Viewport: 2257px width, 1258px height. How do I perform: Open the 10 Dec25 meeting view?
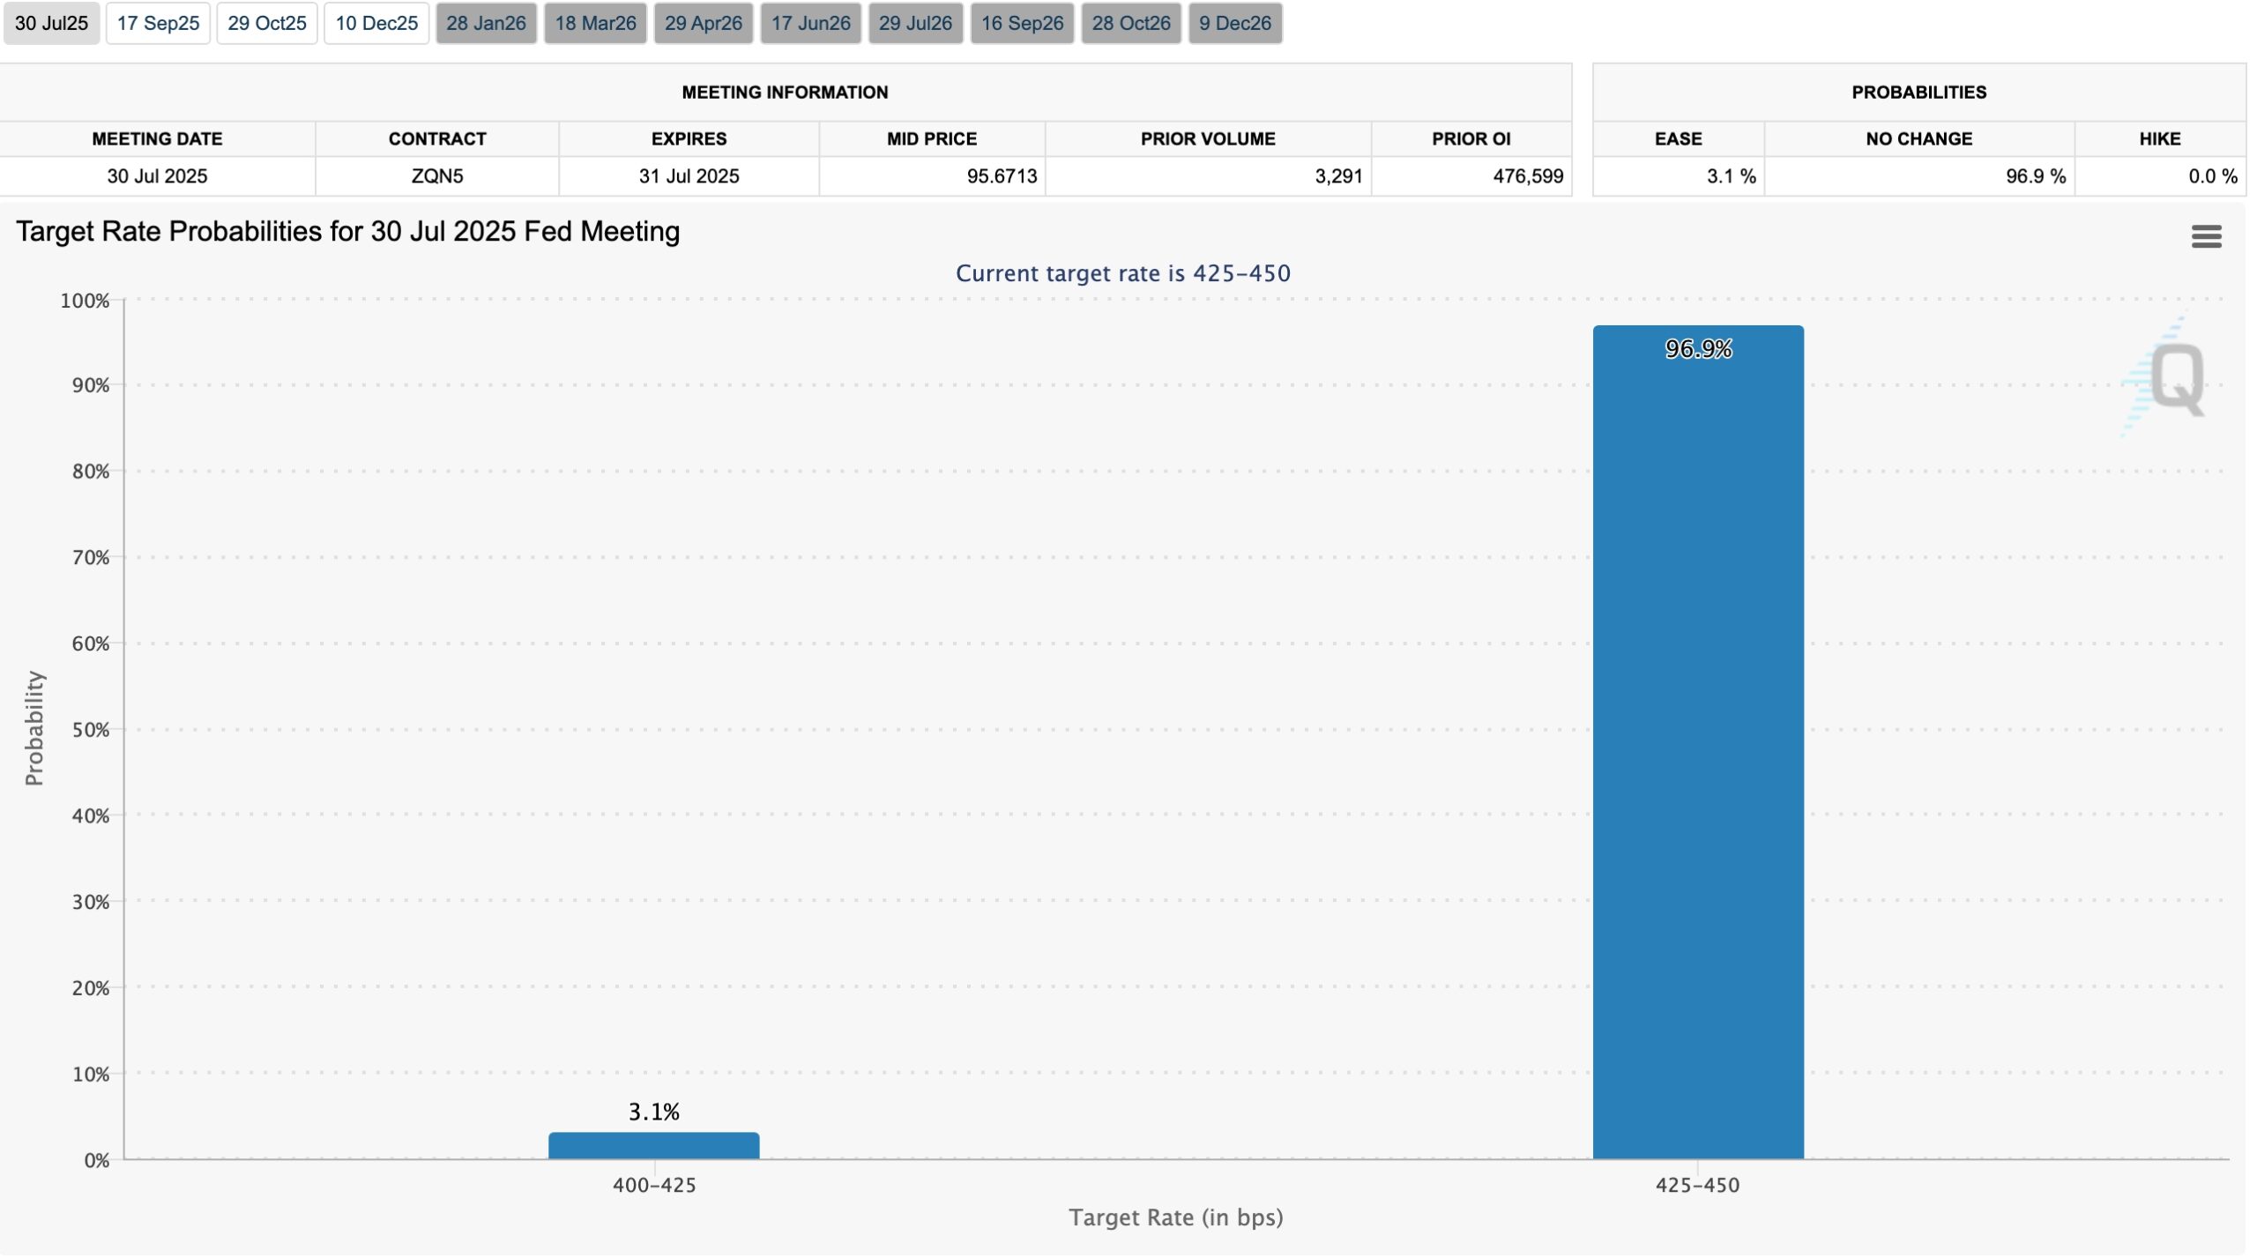376,24
